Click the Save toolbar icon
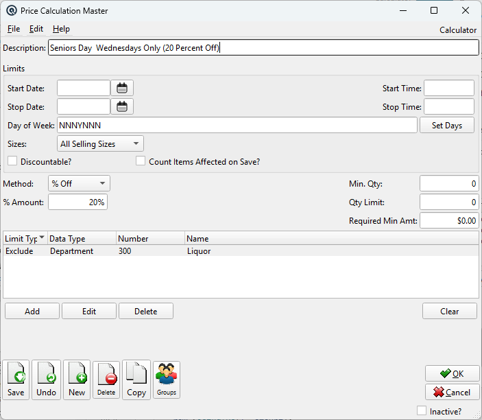 [x=16, y=380]
